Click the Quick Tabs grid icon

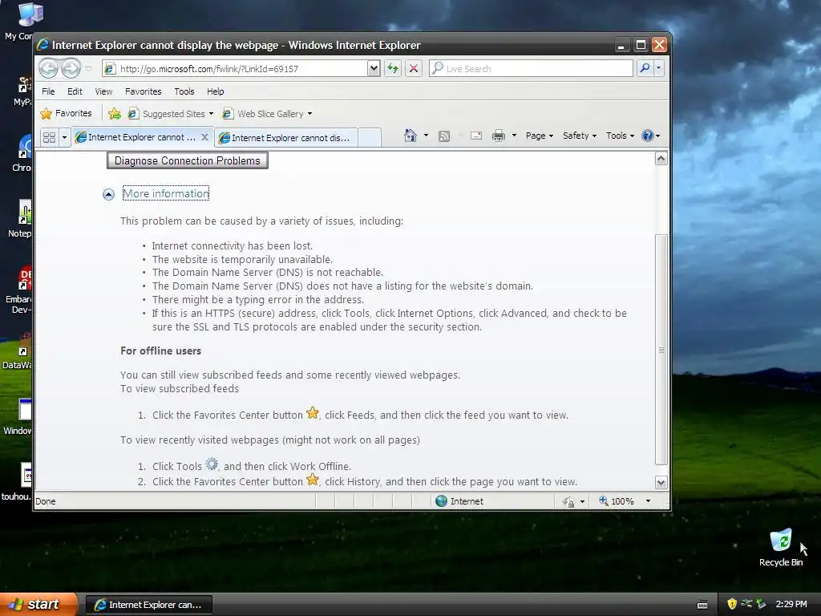click(x=49, y=137)
